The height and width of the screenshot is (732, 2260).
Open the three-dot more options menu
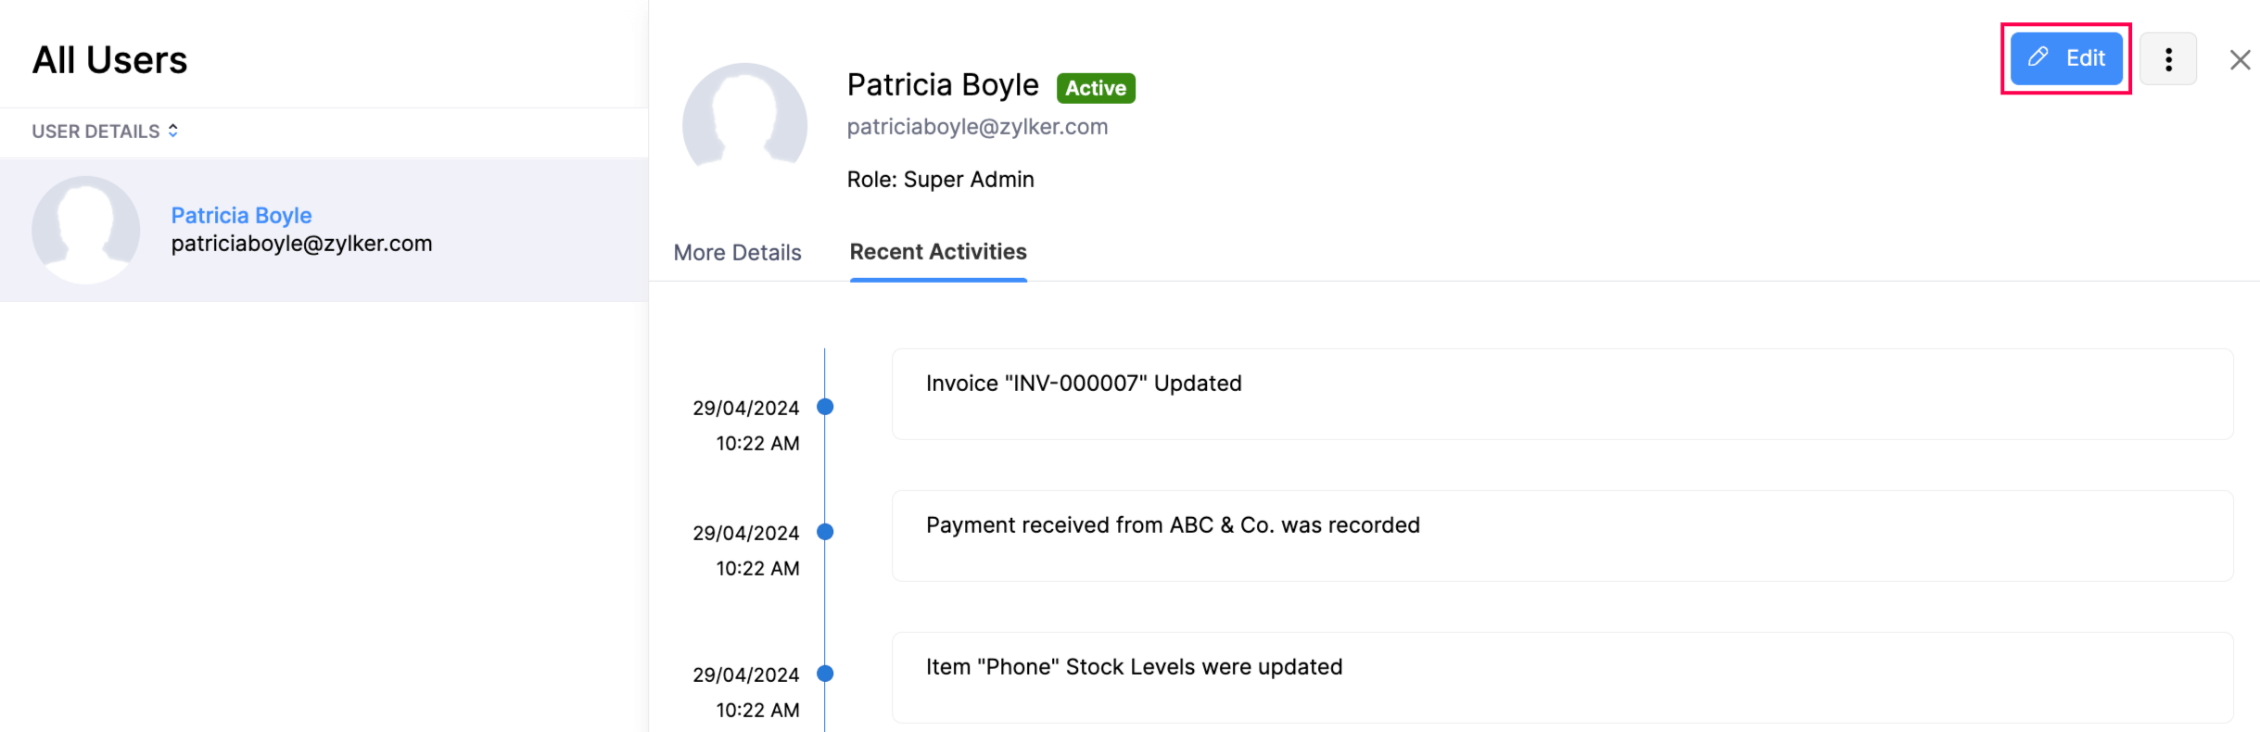(2167, 59)
